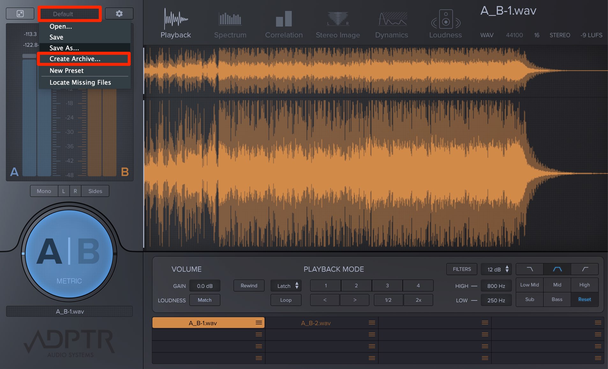
Task: Toggle the FILTERS button
Action: pyautogui.click(x=462, y=269)
